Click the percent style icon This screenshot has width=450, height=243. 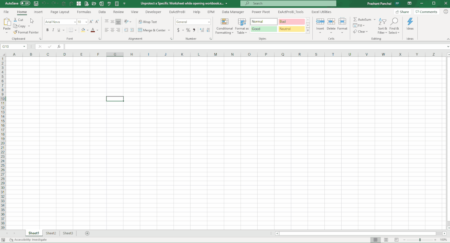tap(188, 30)
